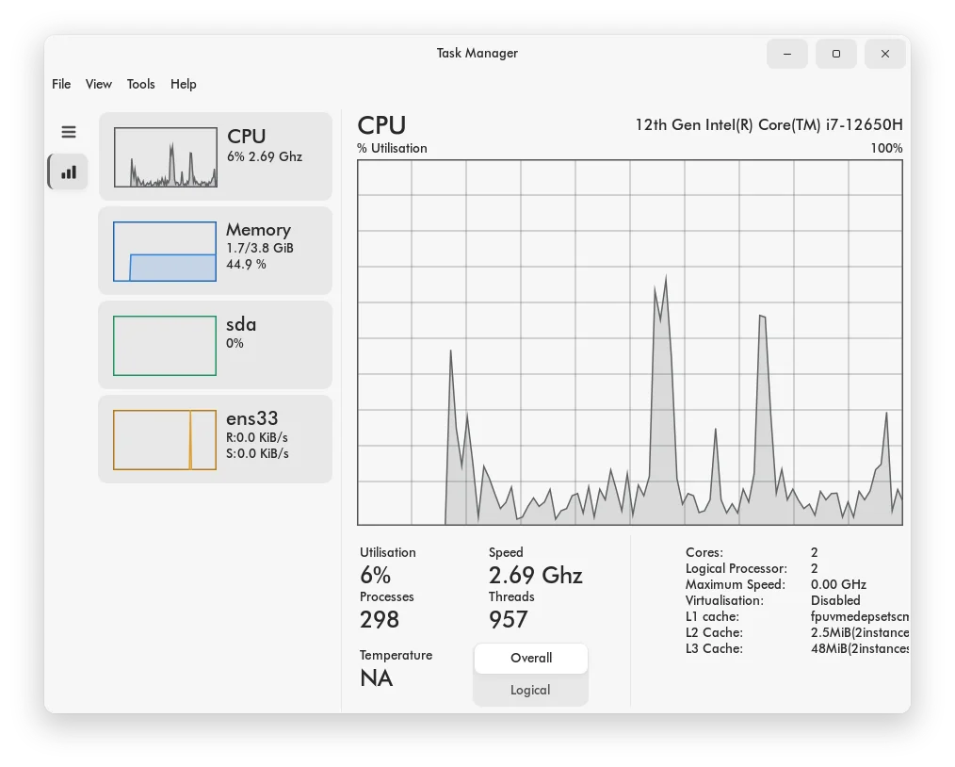Click the temperature value NA
This screenshot has height=767, width=955.
tap(377, 678)
